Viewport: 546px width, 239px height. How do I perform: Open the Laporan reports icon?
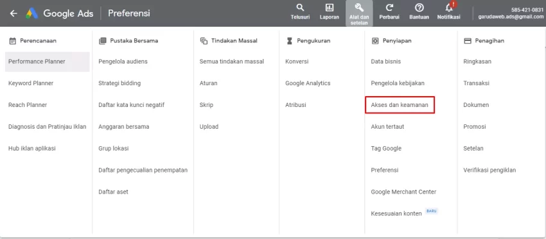click(329, 8)
